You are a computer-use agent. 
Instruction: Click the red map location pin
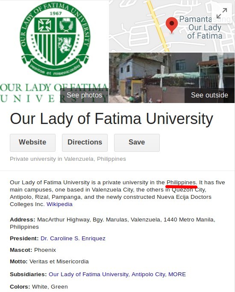[x=172, y=25]
